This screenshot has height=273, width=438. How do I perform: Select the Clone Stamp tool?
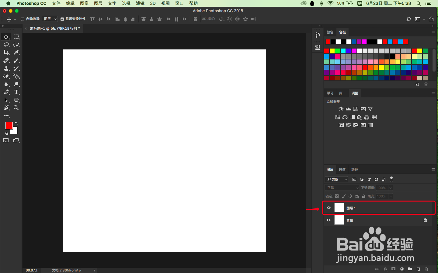6,68
